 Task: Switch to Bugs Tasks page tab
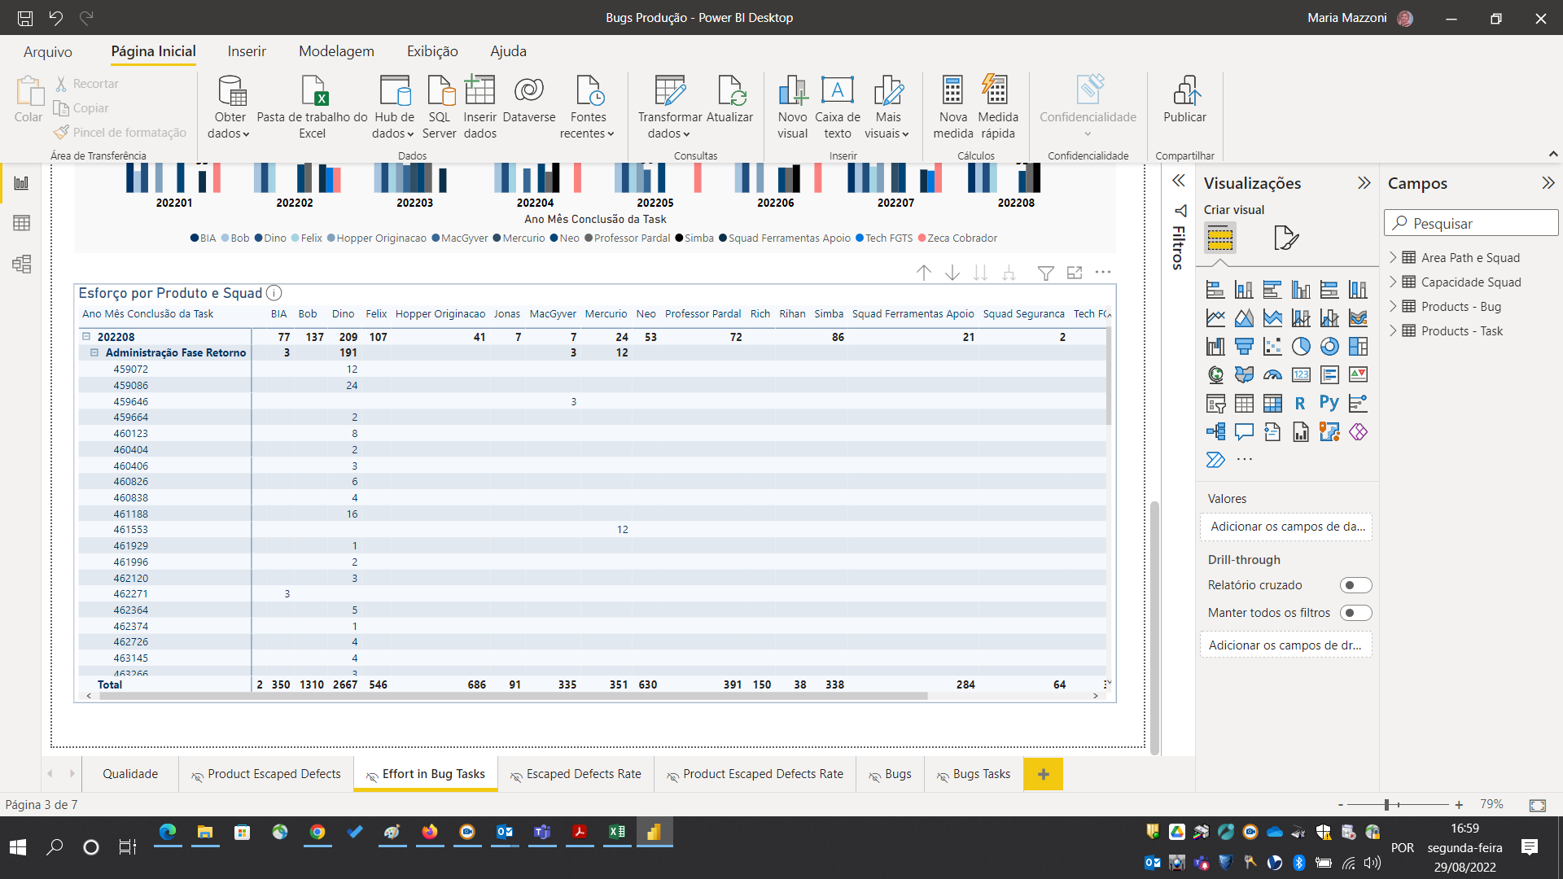(x=973, y=774)
